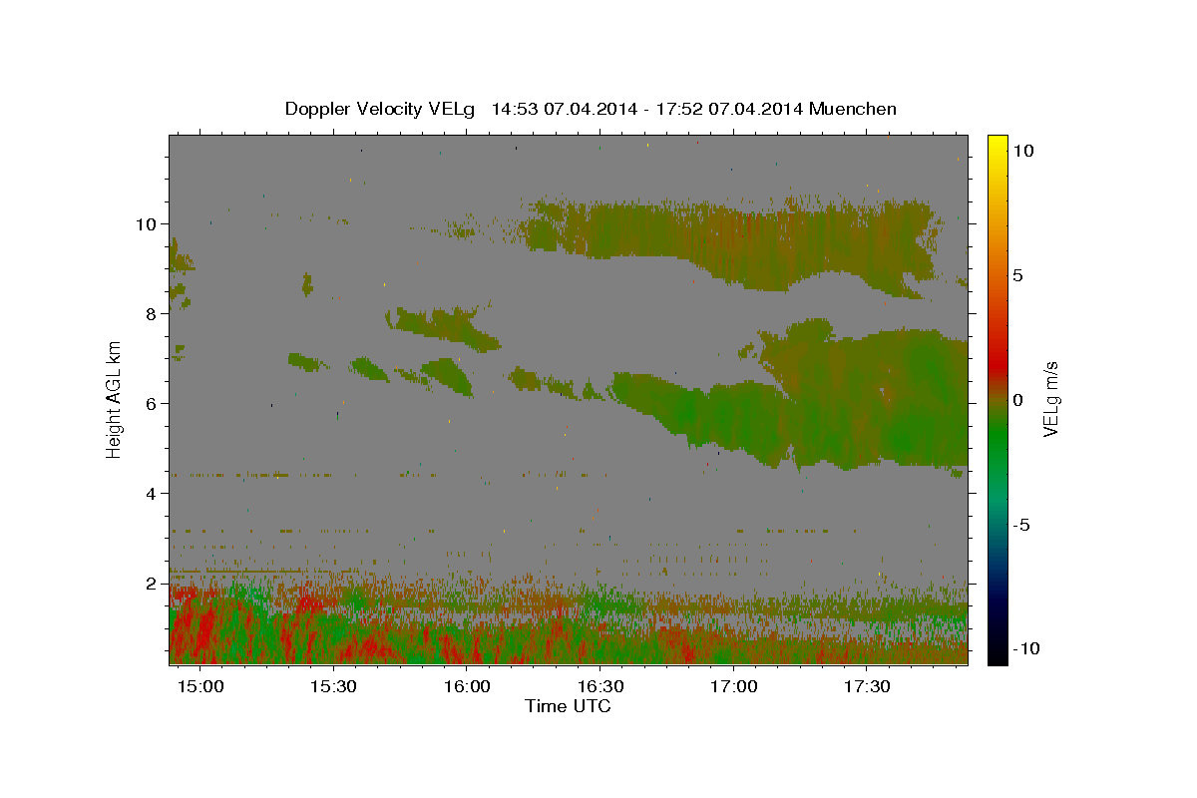Viewport: 1197px width, 798px height.
Task: Click the height axis label 8
Action: pyautogui.click(x=152, y=314)
